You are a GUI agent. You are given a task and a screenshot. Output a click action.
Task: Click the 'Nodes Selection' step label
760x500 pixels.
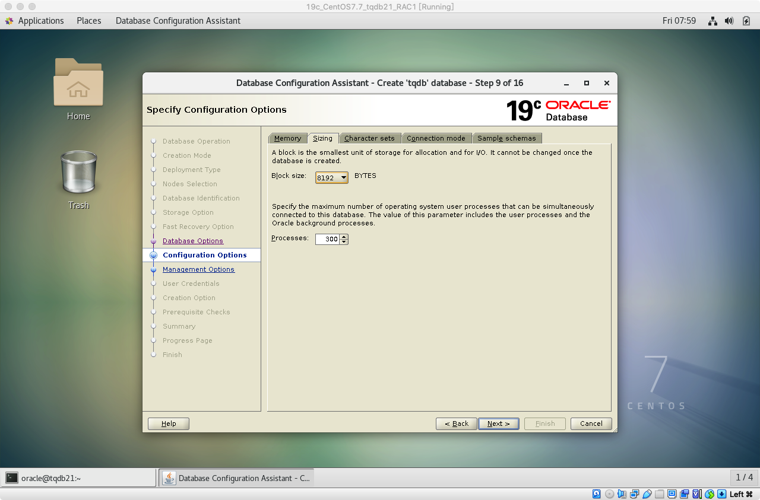[190, 184]
